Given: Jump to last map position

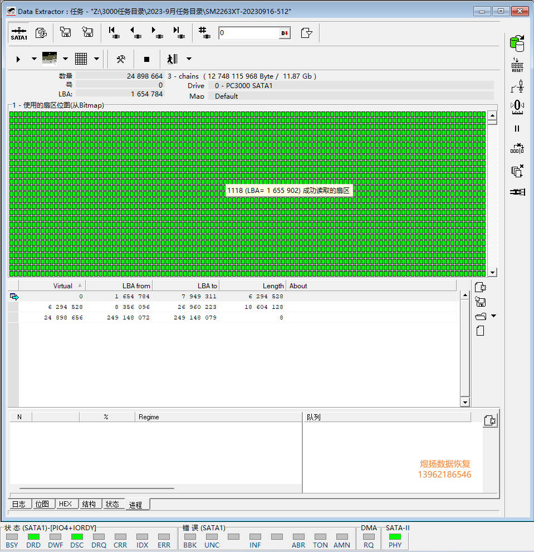Looking at the screenshot, I should click(179, 33).
